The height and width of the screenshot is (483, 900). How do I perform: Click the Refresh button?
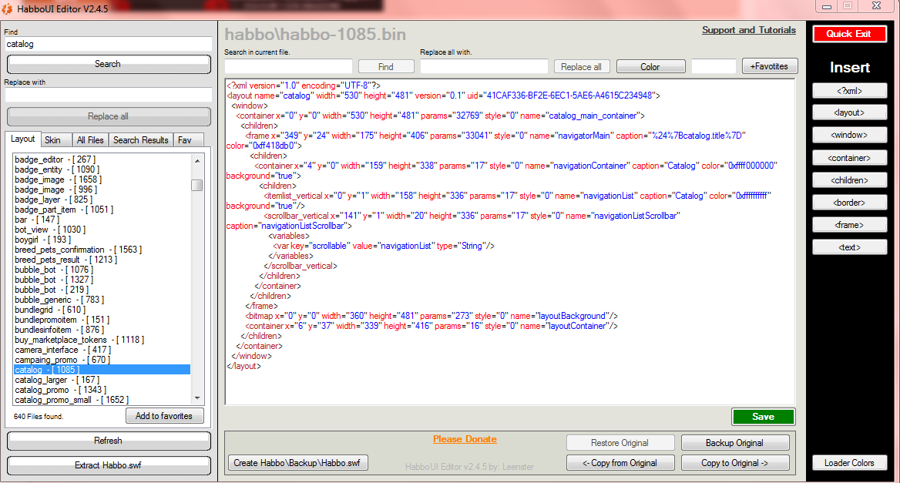109,441
